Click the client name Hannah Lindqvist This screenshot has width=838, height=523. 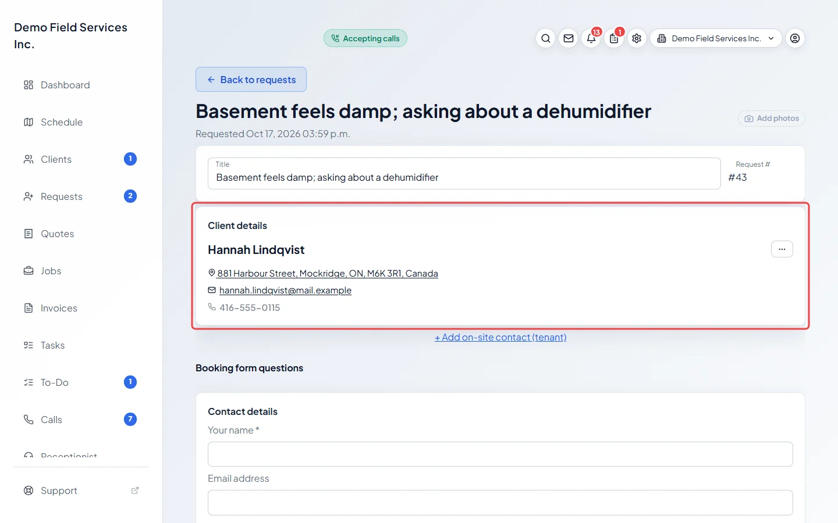[x=256, y=250]
